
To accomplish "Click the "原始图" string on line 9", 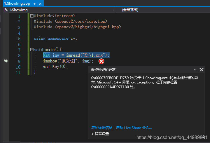I will coord(68,61).
